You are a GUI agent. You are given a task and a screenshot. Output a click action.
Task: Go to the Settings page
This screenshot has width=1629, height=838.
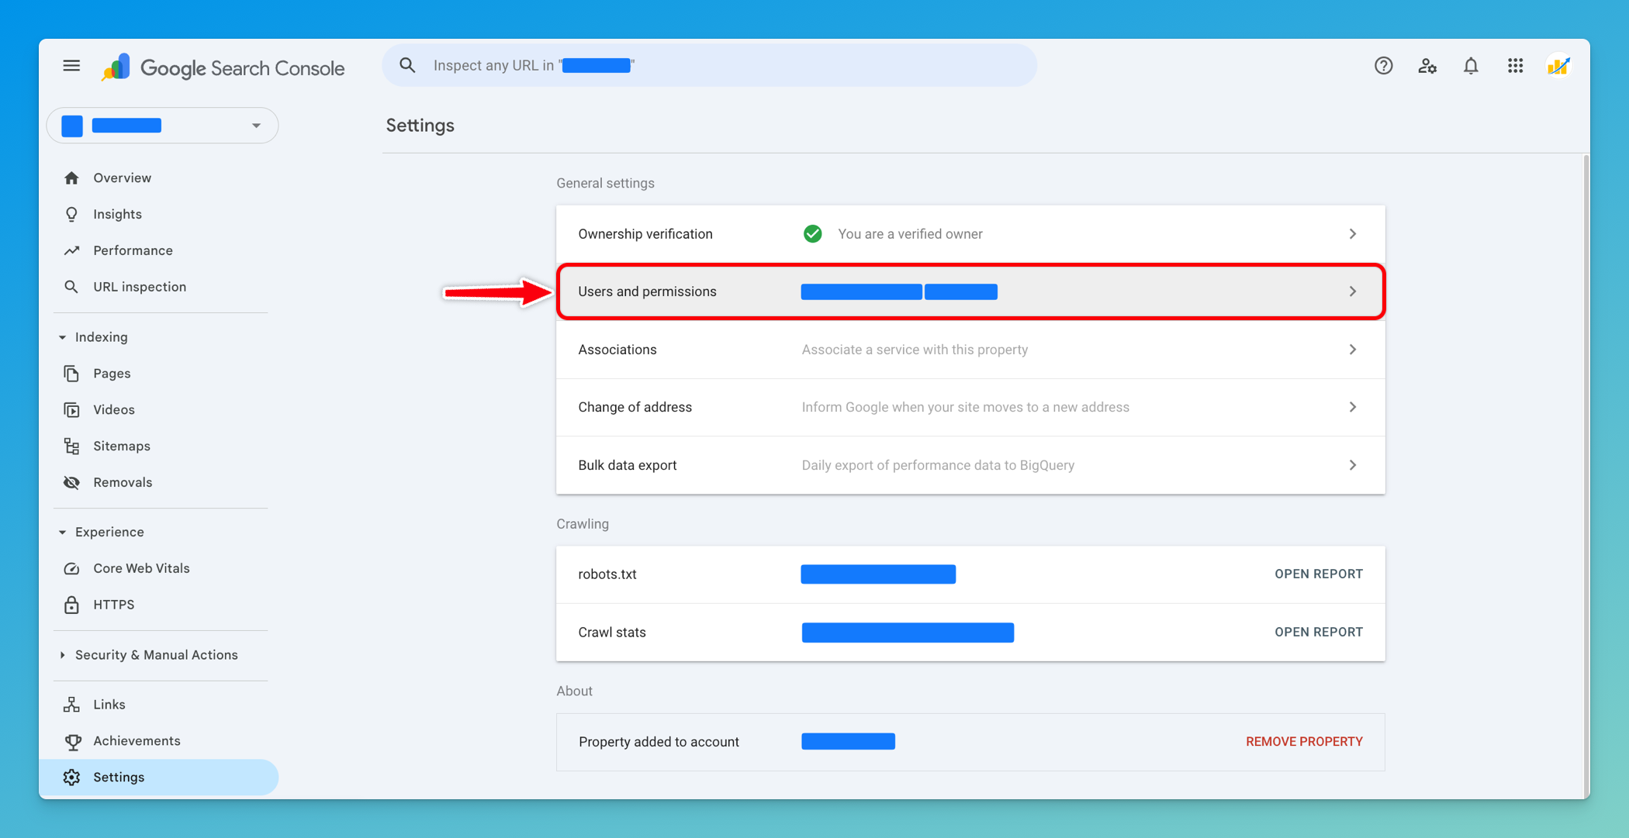[x=119, y=777]
